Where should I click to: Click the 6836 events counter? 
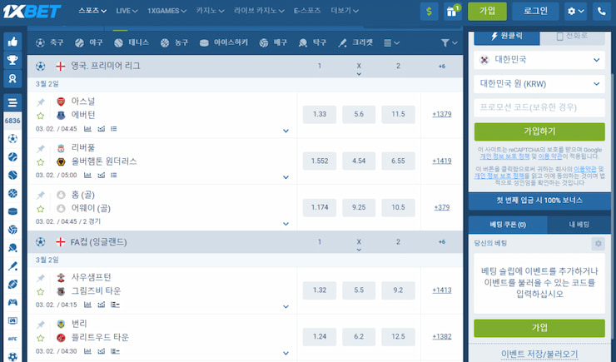(x=12, y=121)
